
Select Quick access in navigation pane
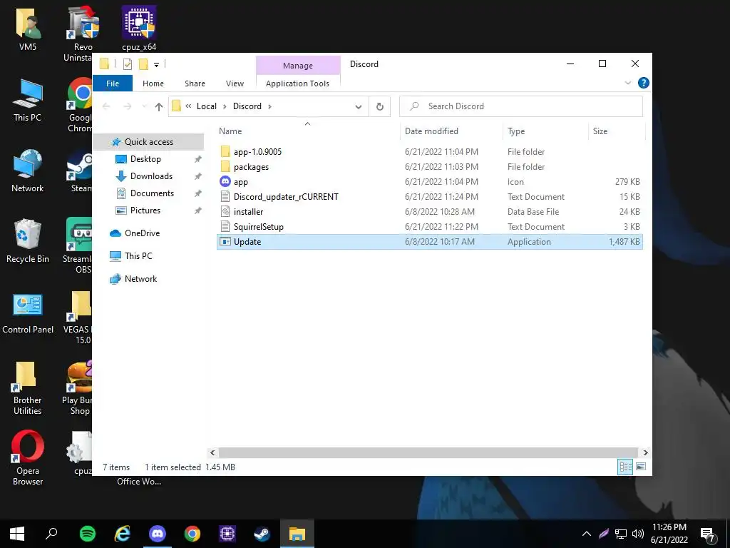(149, 142)
